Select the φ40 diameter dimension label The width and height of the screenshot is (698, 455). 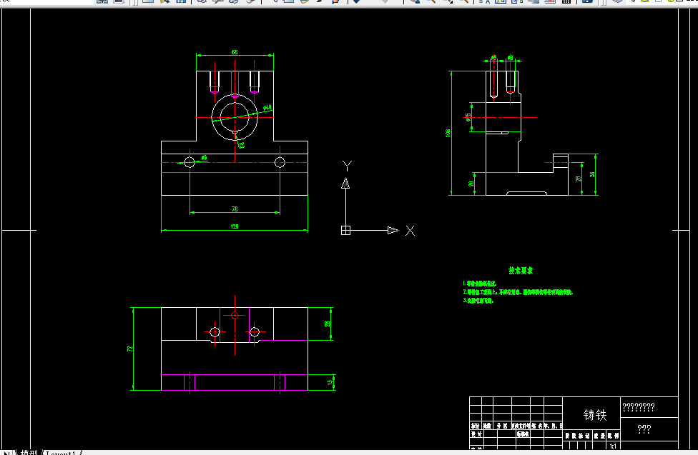pyautogui.click(x=267, y=108)
